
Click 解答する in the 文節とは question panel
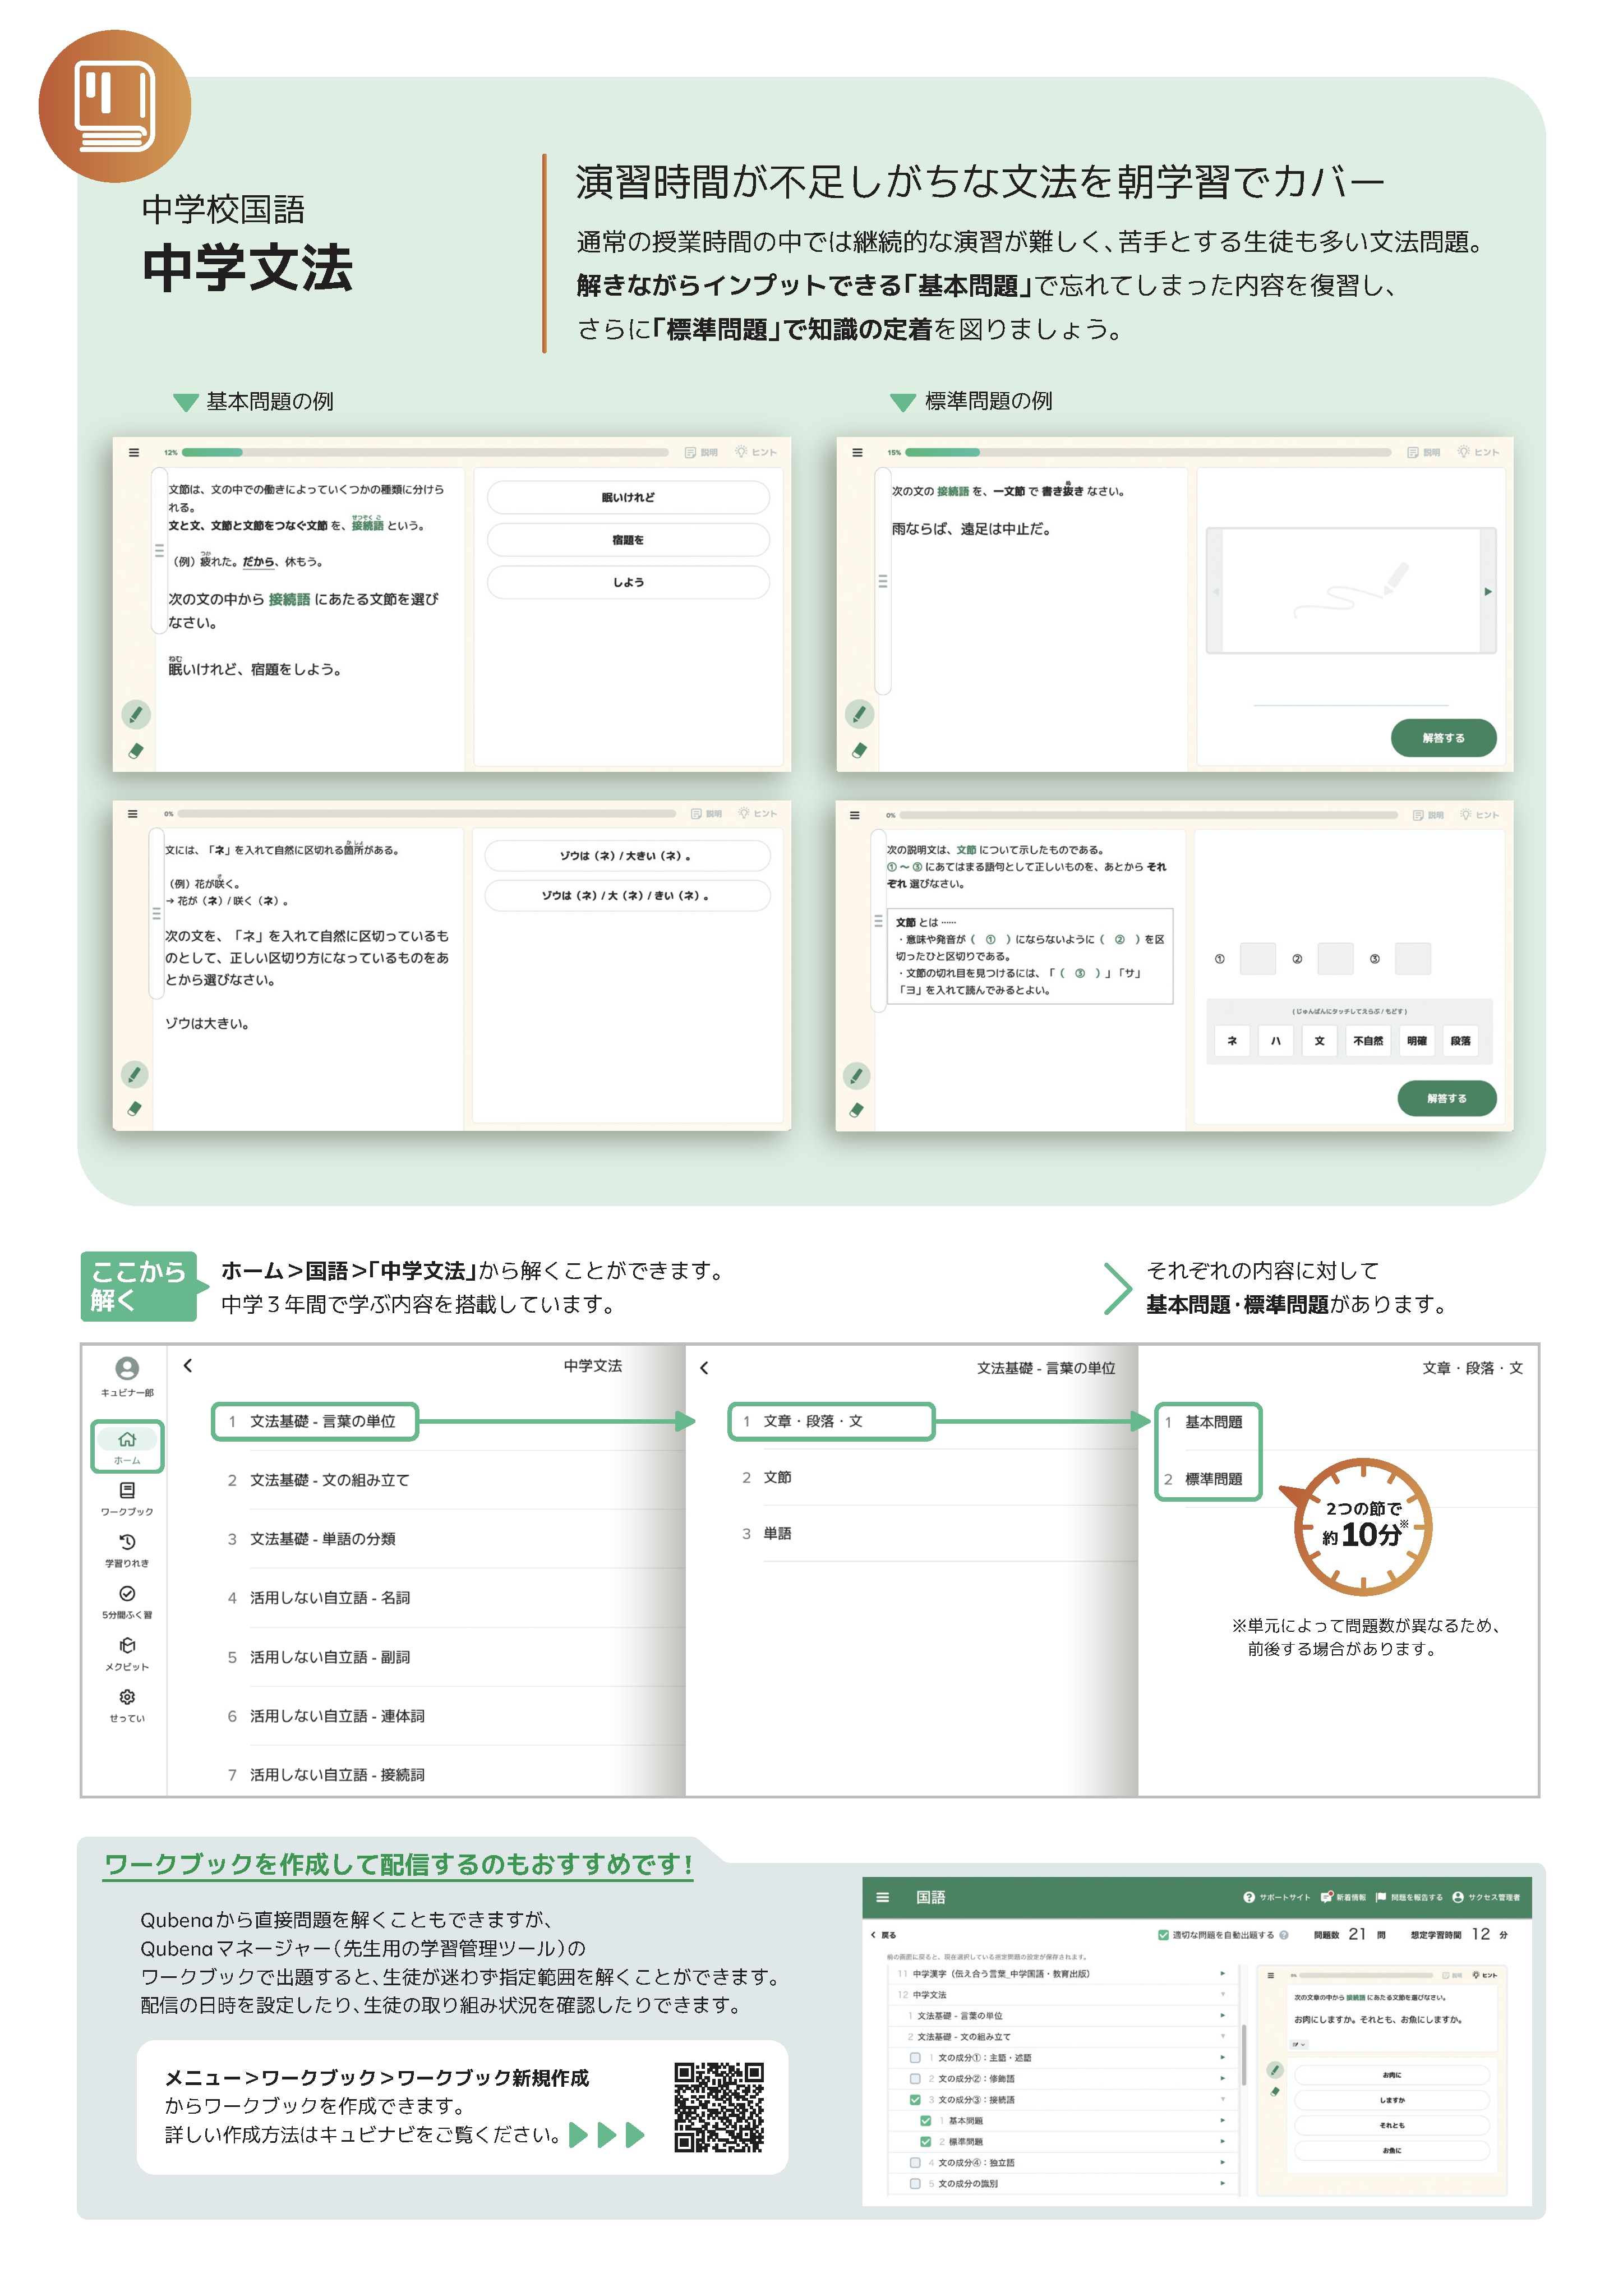click(x=1446, y=1098)
